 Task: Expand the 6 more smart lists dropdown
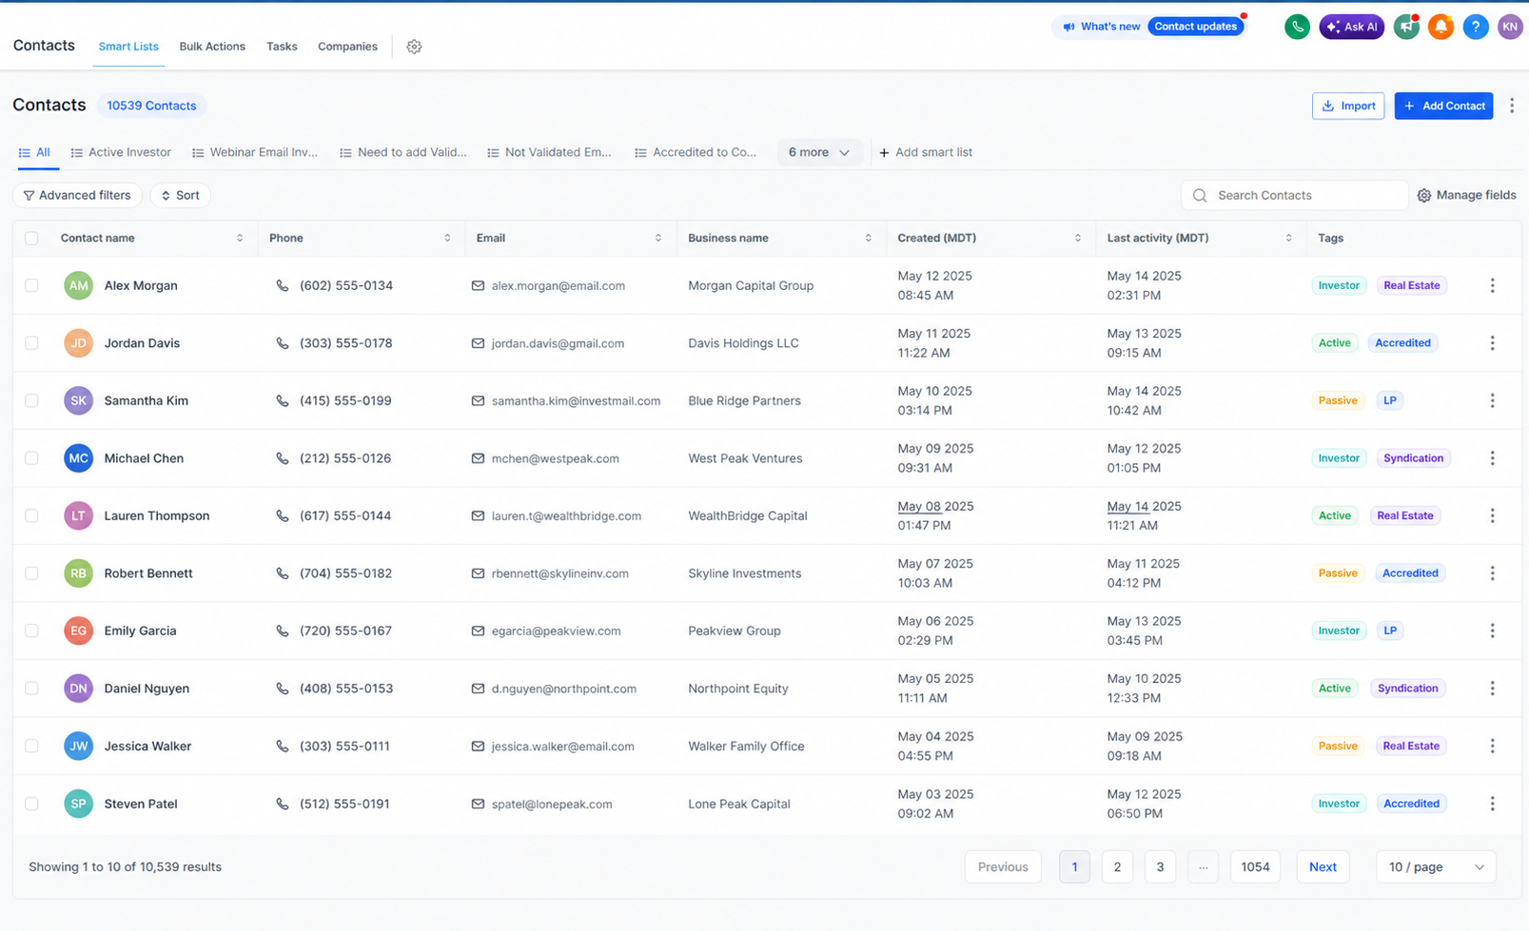pos(819,152)
